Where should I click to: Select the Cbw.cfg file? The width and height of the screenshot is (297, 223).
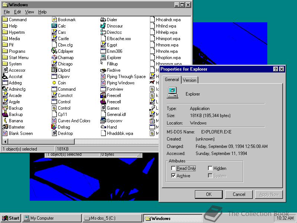[62, 45]
